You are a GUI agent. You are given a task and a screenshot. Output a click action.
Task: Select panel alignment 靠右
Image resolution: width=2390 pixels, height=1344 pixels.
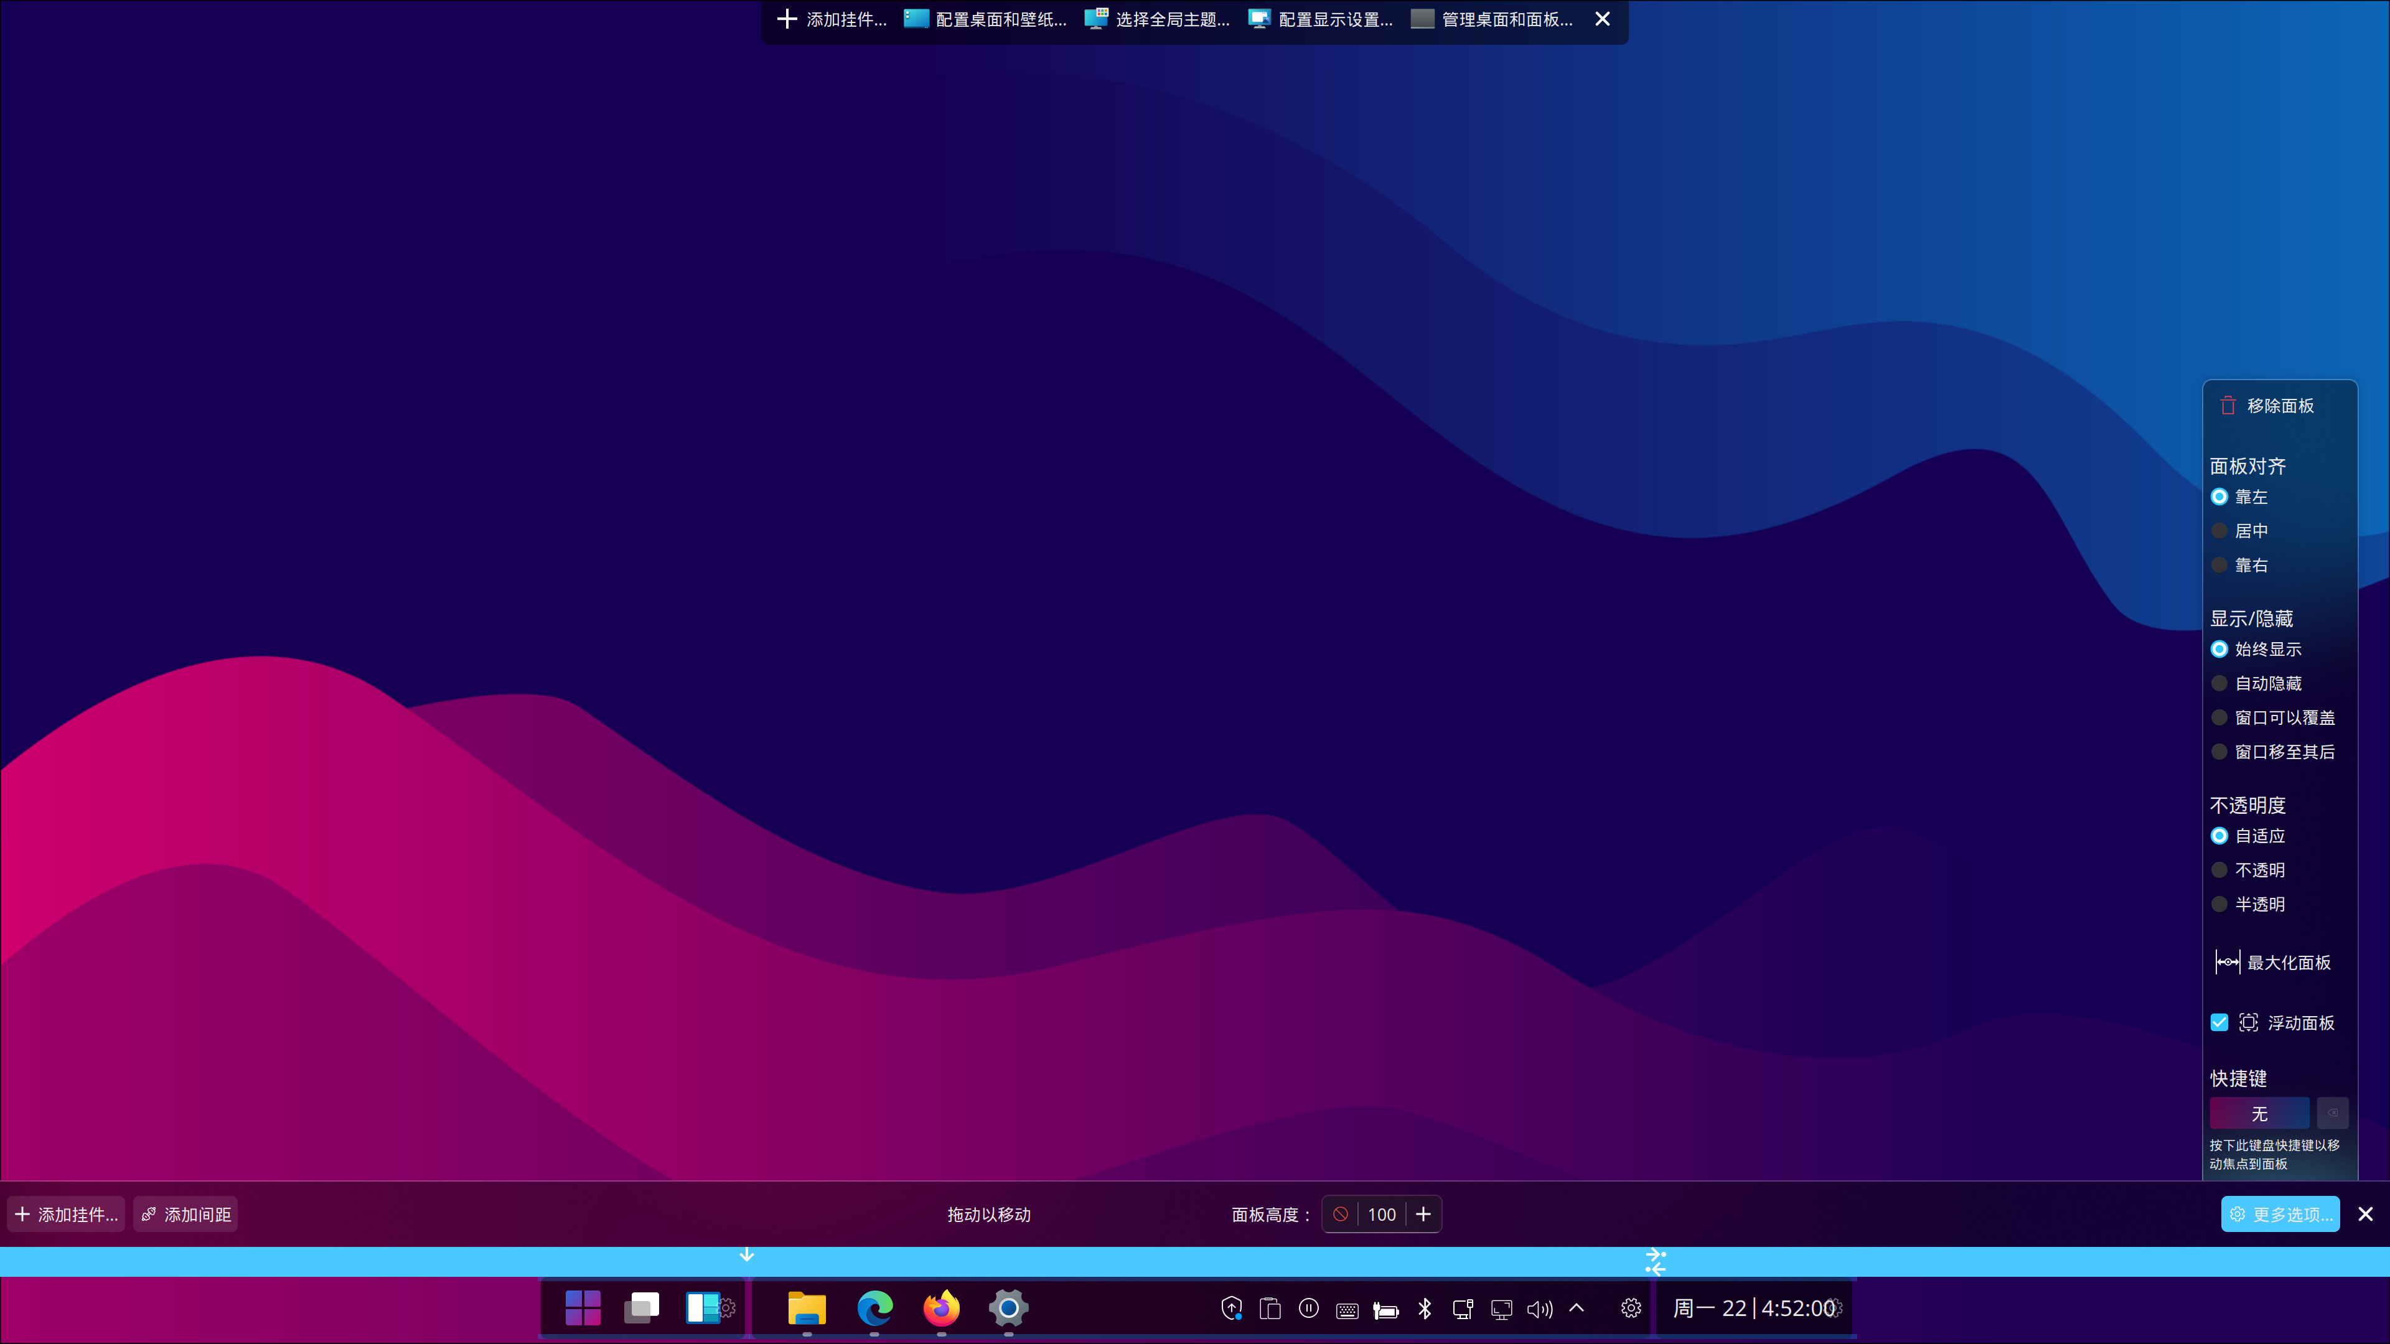(2239, 565)
